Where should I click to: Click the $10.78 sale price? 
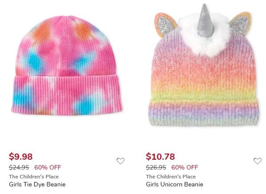click(x=160, y=156)
